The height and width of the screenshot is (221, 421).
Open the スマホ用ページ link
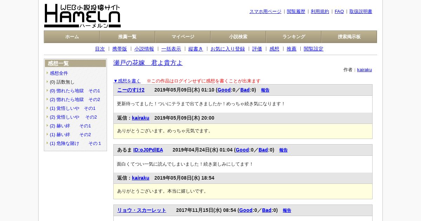point(265,12)
